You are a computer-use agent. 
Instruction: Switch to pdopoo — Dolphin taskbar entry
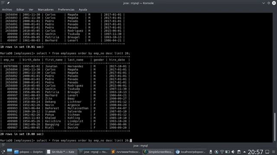click(29, 152)
